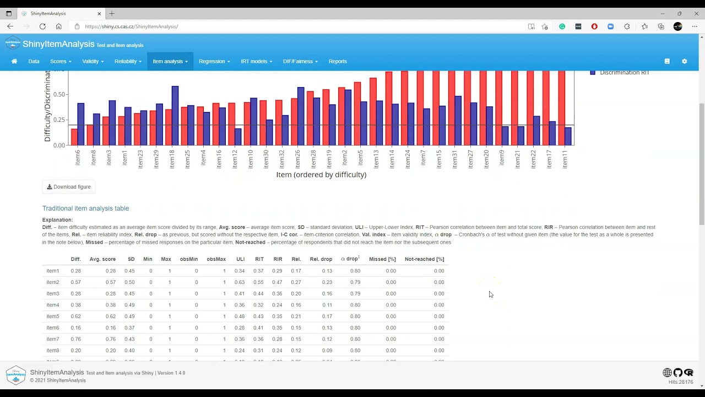Click the Not-reached [%] column header
The width and height of the screenshot is (705, 397).
pos(424,259)
